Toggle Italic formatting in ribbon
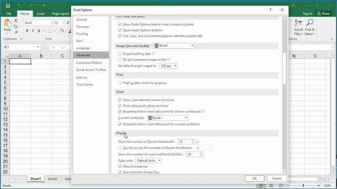 click(x=33, y=31)
